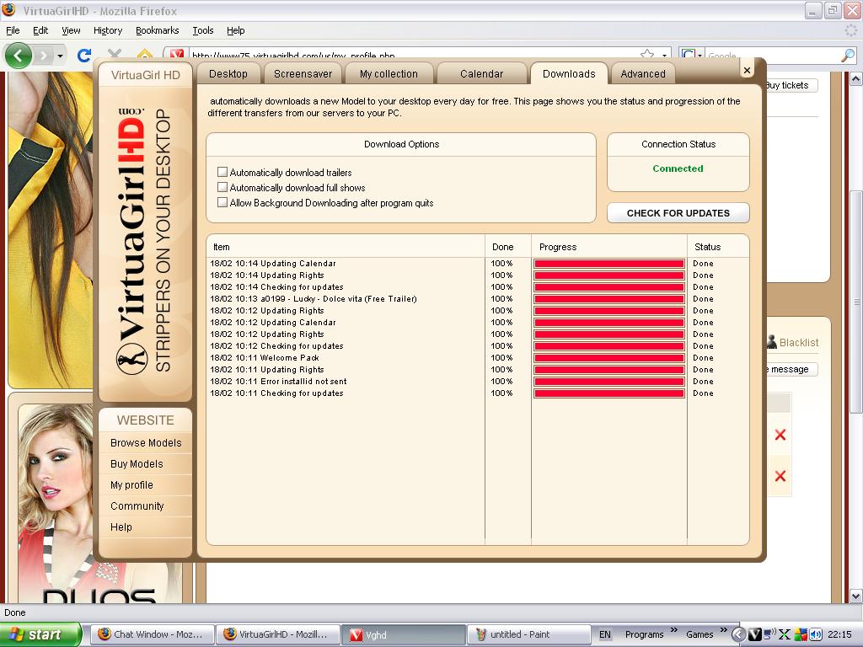Viewport: 863px width, 647px height.
Task: Click the progress bar of the Welcome Pack row
Action: coord(608,358)
